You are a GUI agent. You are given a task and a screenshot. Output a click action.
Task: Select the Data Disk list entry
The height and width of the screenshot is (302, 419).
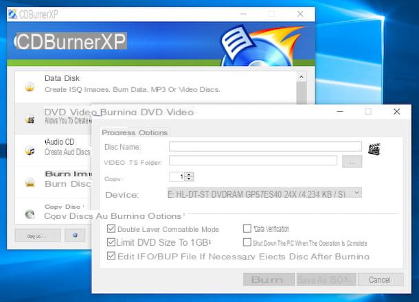tap(155, 87)
